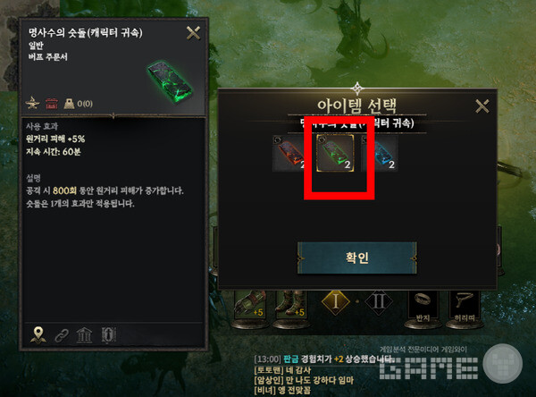Image resolution: width=536 pixels, height=397 pixels.
Task: Click the chain link share icon
Action: [62, 335]
